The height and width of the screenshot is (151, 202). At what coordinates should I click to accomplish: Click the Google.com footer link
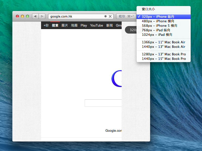pos(114,130)
